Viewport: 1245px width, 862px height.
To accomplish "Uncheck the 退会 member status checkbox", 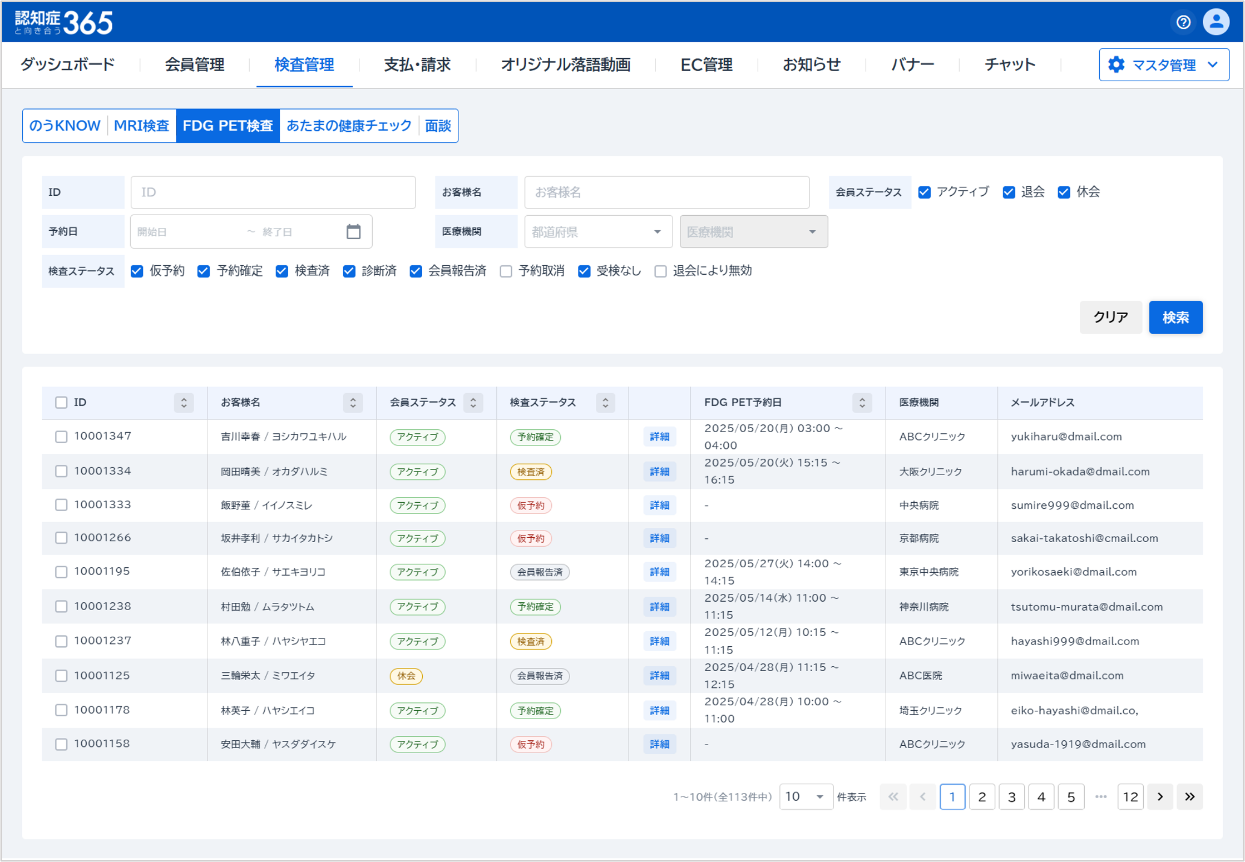I will pos(1009,192).
